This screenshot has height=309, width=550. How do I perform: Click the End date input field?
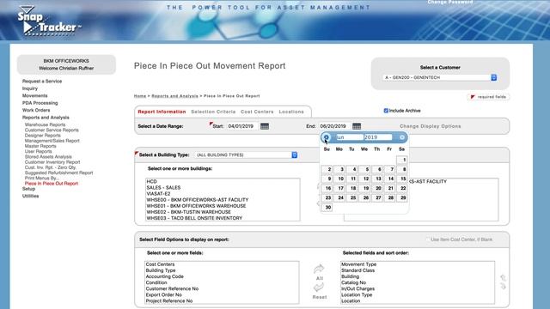point(334,126)
